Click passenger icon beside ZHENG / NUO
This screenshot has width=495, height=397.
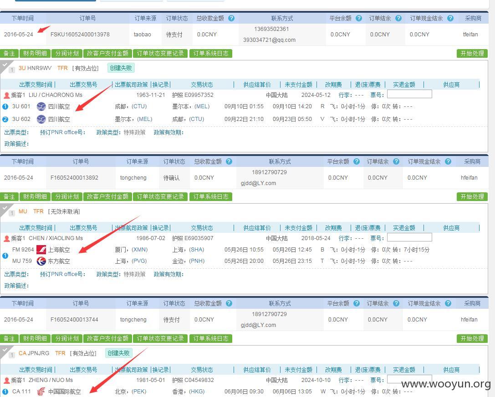point(7,380)
